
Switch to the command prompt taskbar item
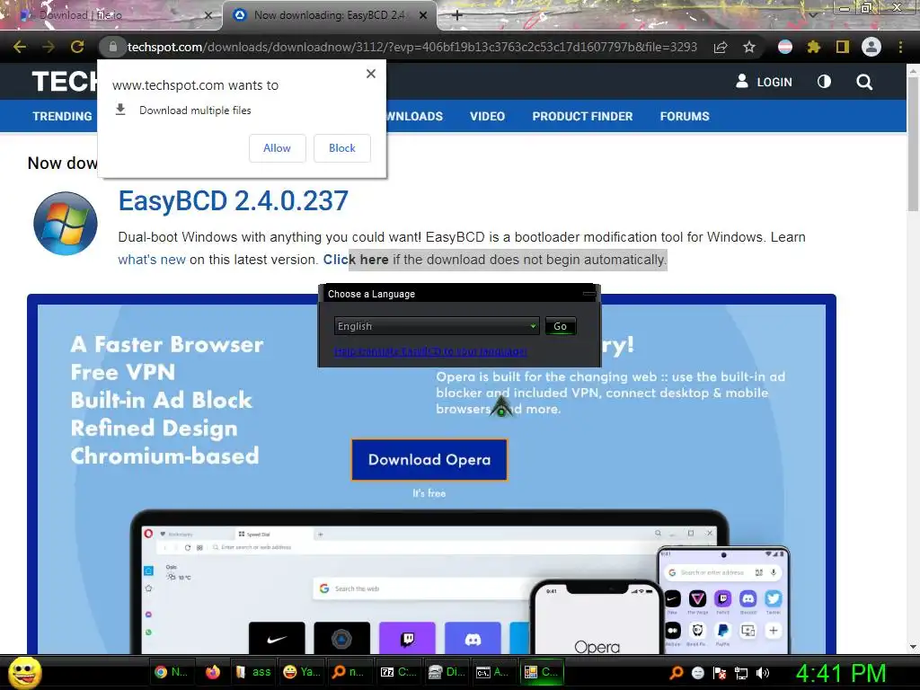(492, 672)
